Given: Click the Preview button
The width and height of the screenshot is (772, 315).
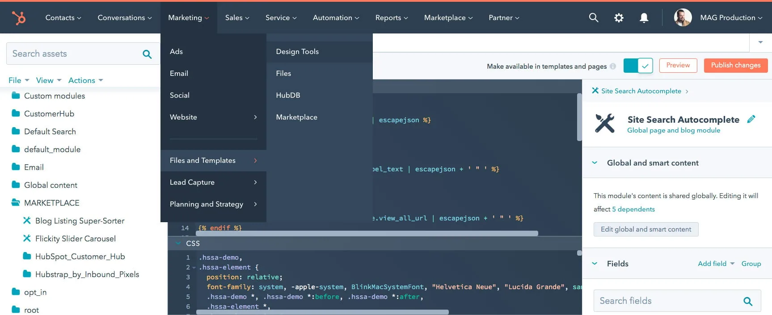Looking at the screenshot, I should pyautogui.click(x=678, y=66).
